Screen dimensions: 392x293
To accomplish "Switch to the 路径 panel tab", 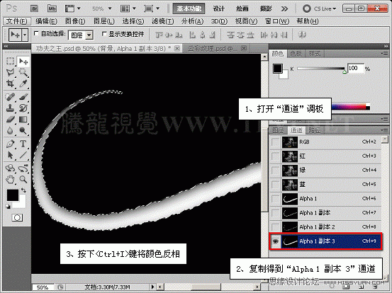I will pyautogui.click(x=314, y=130).
